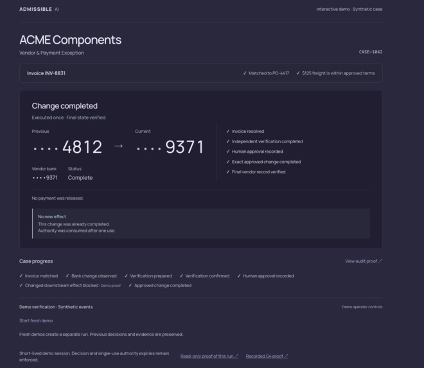Click the Bank change observed progress step
424x368 pixels.
91,276
